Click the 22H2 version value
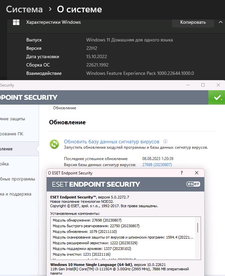Image resolution: width=225 pixels, height=276 pixels. click(92, 48)
